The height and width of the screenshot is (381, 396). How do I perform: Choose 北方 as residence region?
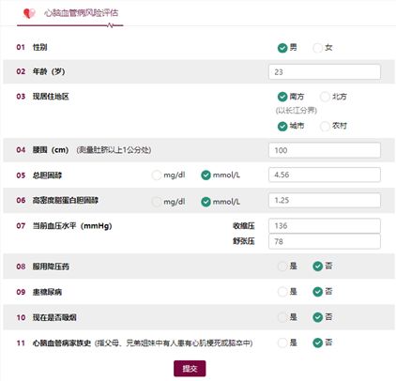[325, 97]
